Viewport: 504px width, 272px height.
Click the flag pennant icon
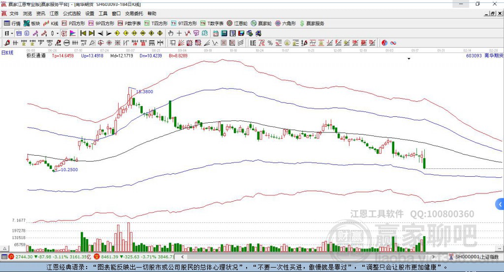(x=73, y=33)
